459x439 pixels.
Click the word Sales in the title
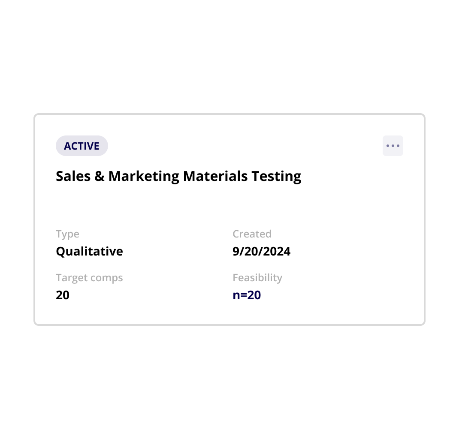point(73,176)
